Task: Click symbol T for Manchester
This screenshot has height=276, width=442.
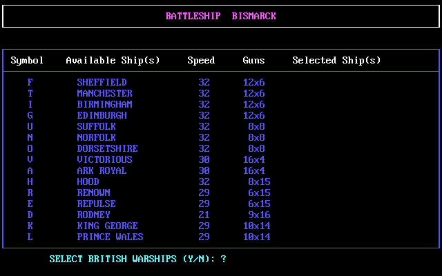Action: click(x=30, y=93)
